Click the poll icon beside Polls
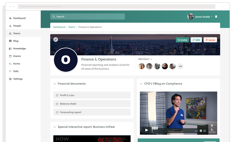 tap(10, 71)
